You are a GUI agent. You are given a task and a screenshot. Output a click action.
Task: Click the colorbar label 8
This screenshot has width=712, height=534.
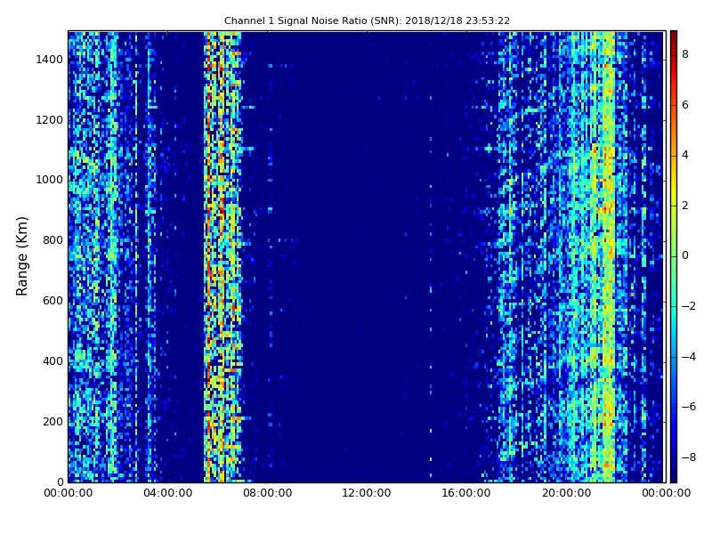[x=685, y=54]
